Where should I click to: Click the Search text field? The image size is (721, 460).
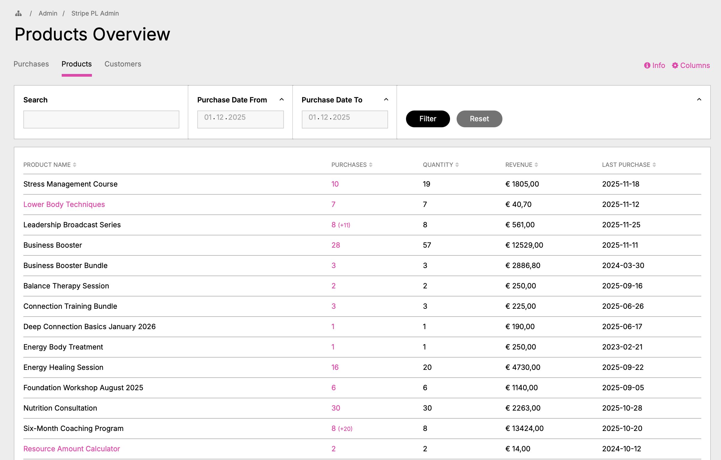coord(101,119)
